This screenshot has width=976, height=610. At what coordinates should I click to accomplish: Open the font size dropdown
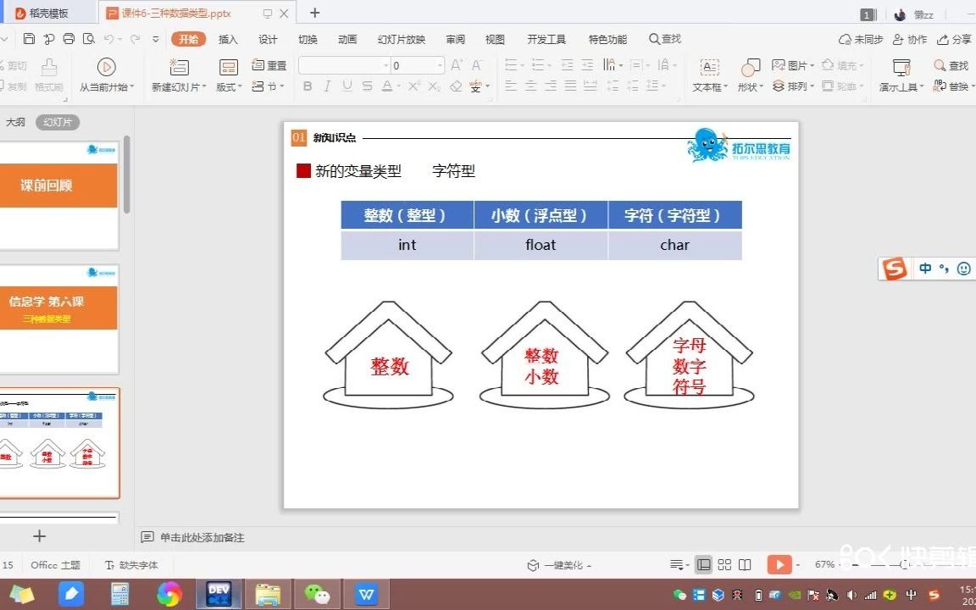point(440,64)
